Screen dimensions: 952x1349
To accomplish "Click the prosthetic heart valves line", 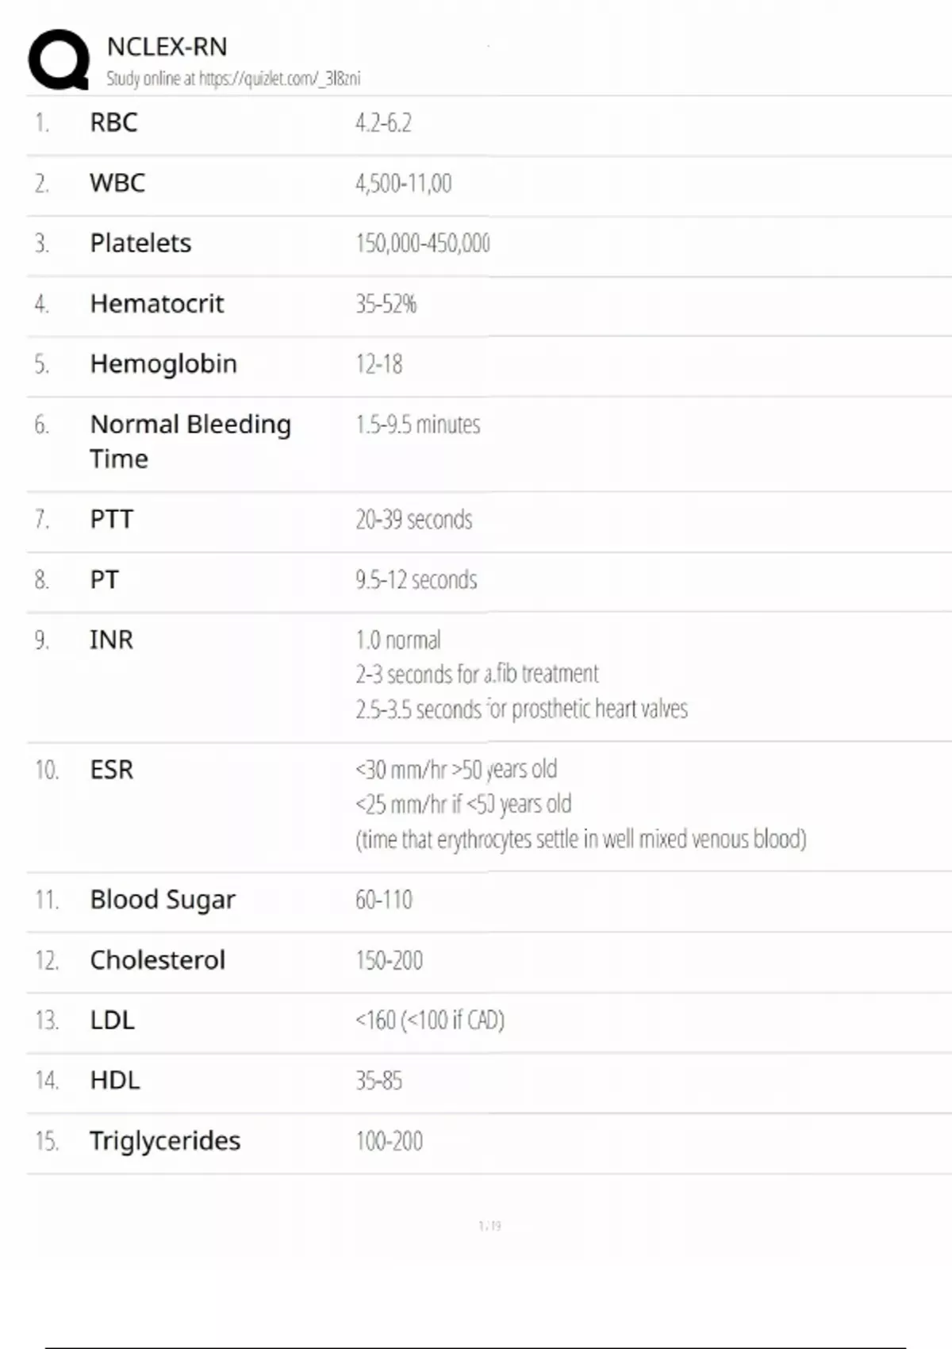I will pos(521,709).
